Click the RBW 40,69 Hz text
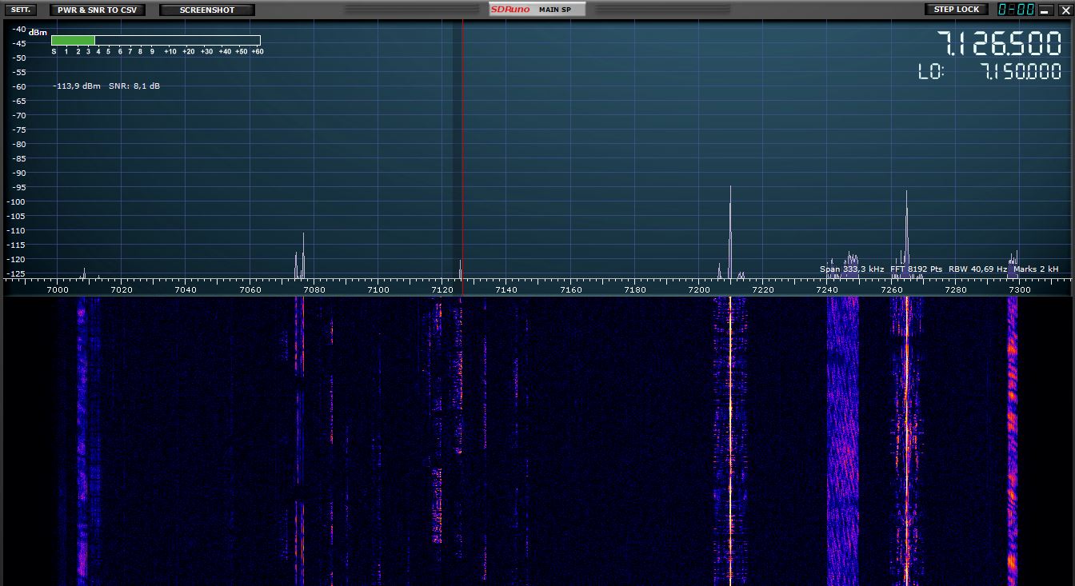Image resolution: width=1075 pixels, height=586 pixels. pyautogui.click(x=977, y=269)
